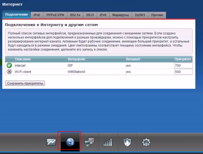Click the Сохранить приоритеты button
Screen dimensions: 203x154
click(25, 83)
